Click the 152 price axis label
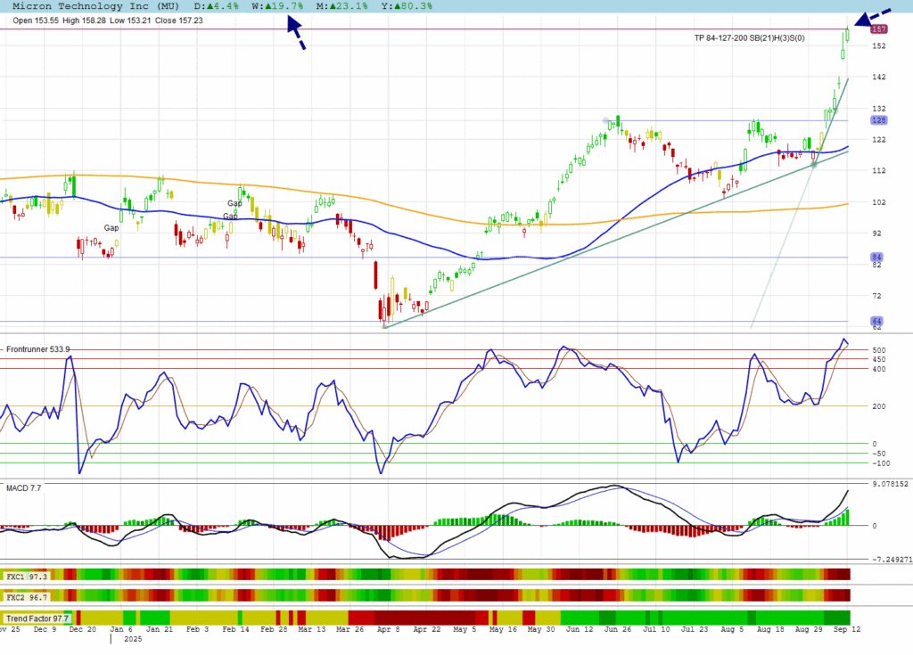Image resolution: width=913 pixels, height=655 pixels. pyautogui.click(x=878, y=46)
